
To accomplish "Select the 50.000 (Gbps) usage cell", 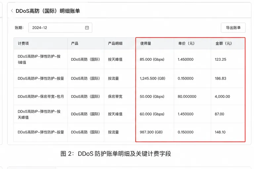I will (152, 97).
